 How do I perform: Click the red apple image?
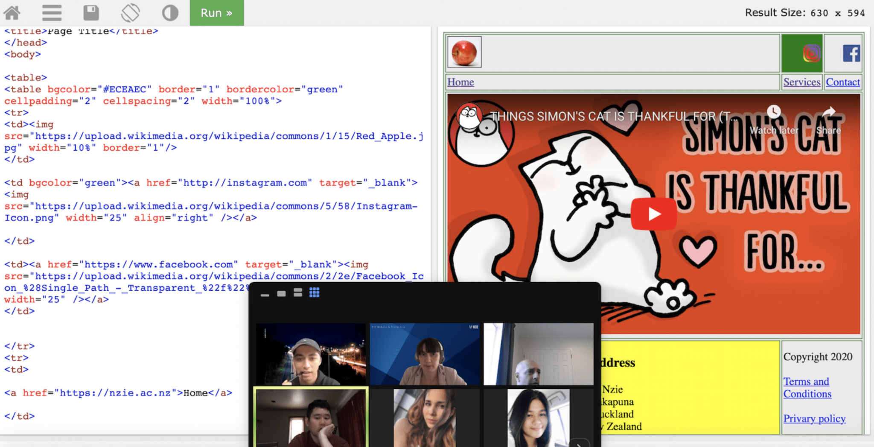point(464,52)
